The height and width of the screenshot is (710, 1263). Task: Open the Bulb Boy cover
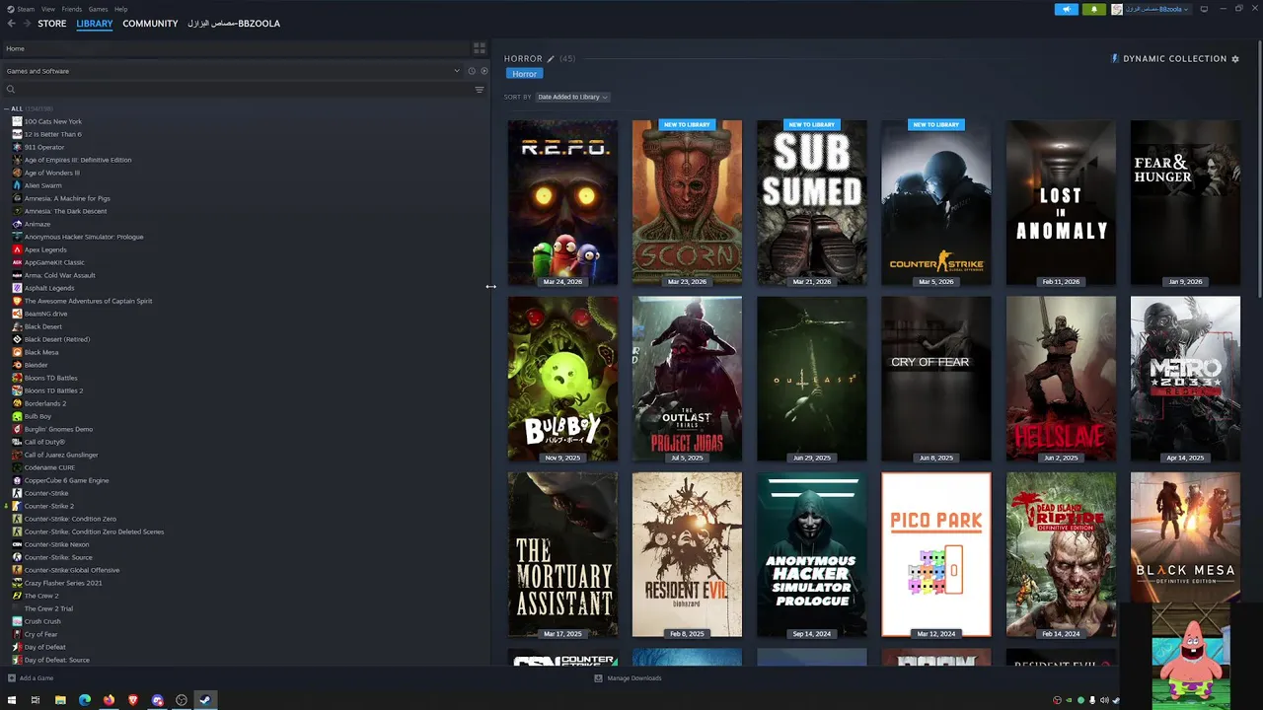(562, 379)
